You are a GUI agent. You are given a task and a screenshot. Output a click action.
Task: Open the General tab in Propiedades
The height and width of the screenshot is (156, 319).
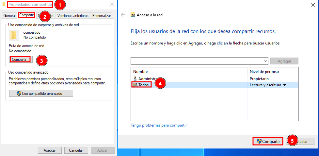(9, 16)
